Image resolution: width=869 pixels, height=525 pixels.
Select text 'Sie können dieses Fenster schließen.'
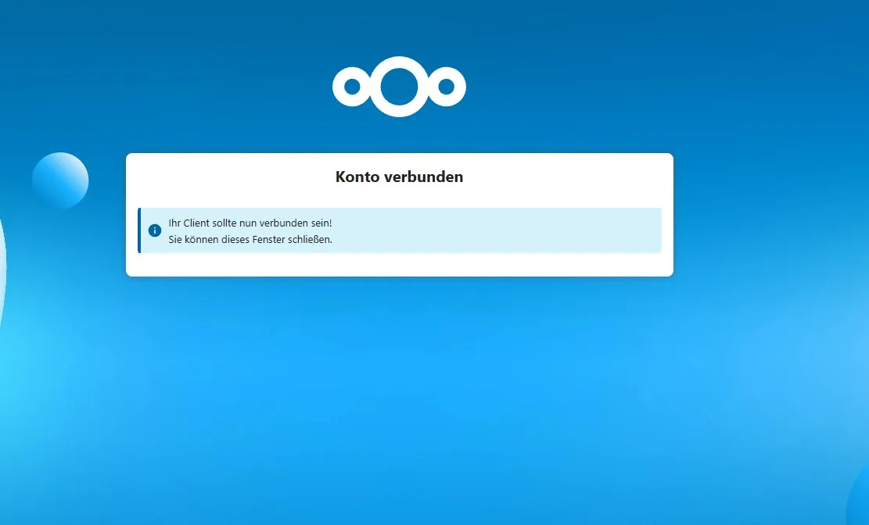[250, 239]
